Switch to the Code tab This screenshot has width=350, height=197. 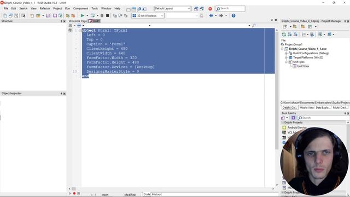(147, 194)
